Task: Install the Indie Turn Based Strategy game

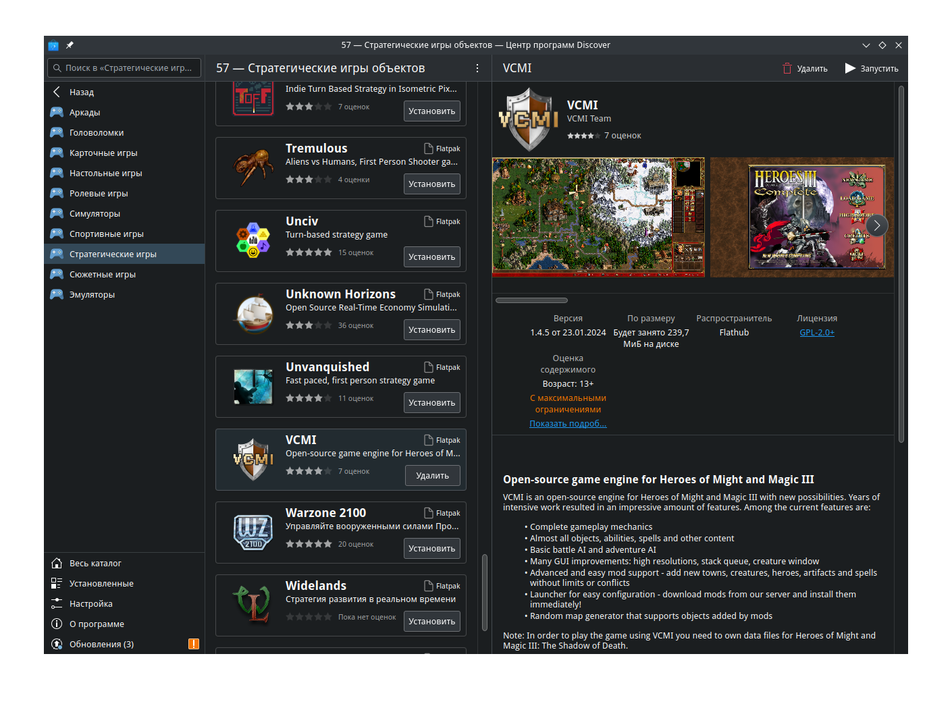Action: point(432,111)
